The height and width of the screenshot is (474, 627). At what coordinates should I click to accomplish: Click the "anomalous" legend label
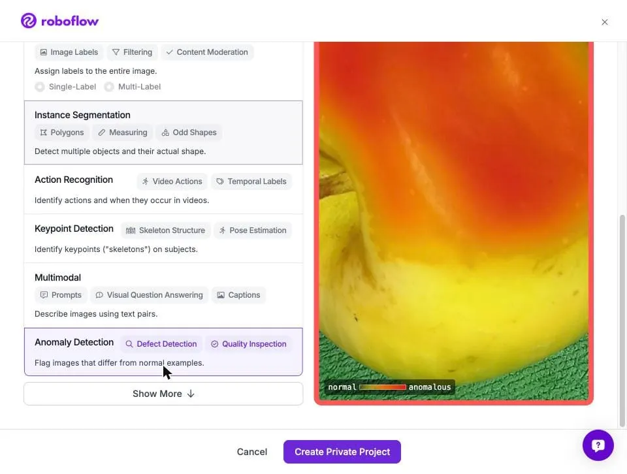coord(430,387)
